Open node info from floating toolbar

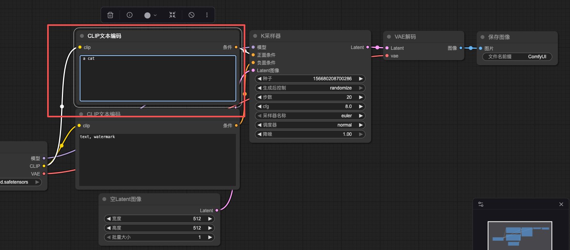point(130,15)
